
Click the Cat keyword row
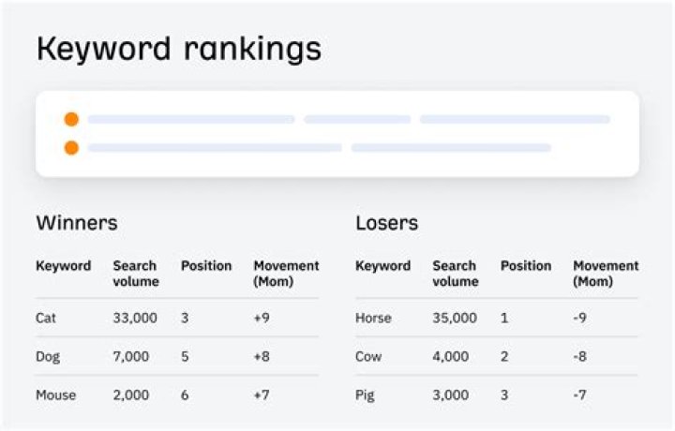(x=46, y=318)
